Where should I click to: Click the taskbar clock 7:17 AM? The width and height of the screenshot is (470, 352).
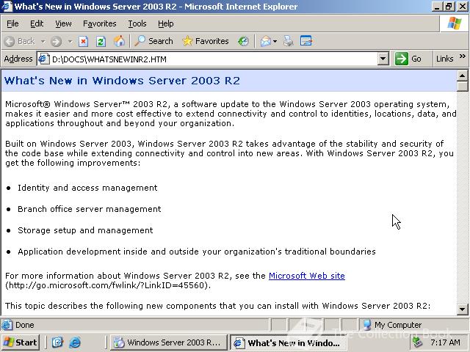click(x=445, y=342)
